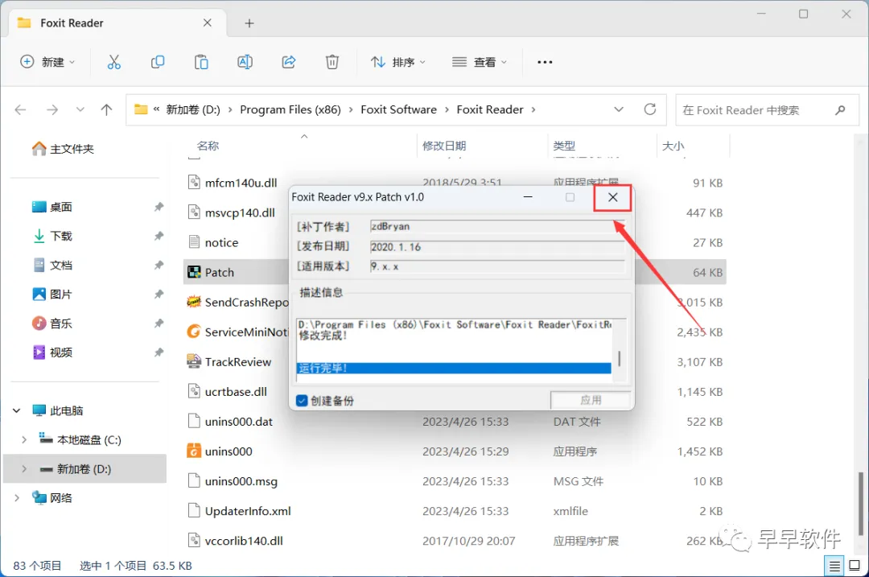Screen dimensions: 869x577
Task: Select the TrackReview application
Action: point(237,362)
